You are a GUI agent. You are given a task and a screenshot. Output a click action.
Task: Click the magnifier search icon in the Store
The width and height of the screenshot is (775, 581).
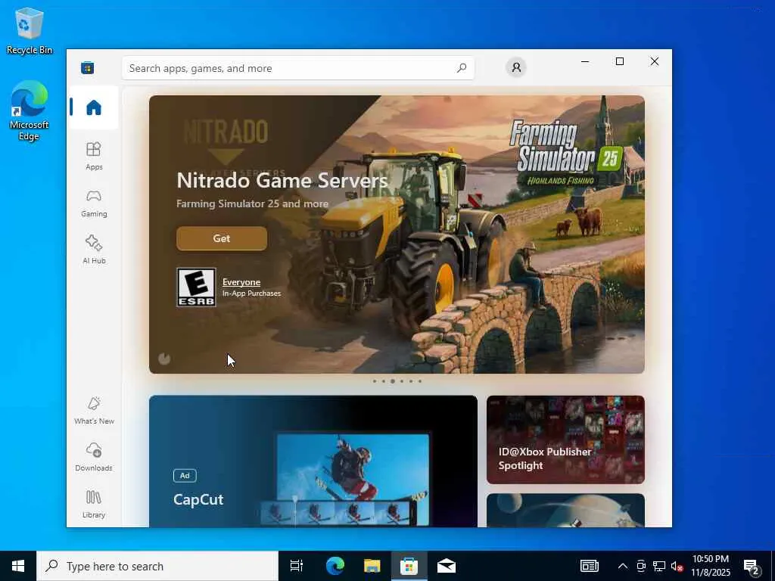tap(461, 67)
